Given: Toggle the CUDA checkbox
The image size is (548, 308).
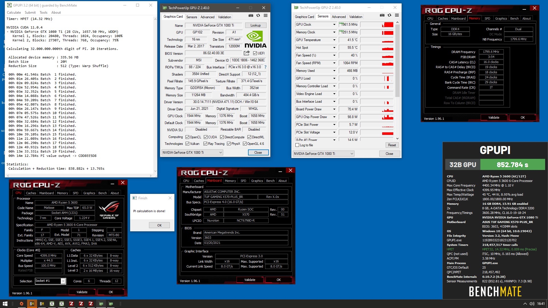Looking at the screenshot, I should [205, 137].
